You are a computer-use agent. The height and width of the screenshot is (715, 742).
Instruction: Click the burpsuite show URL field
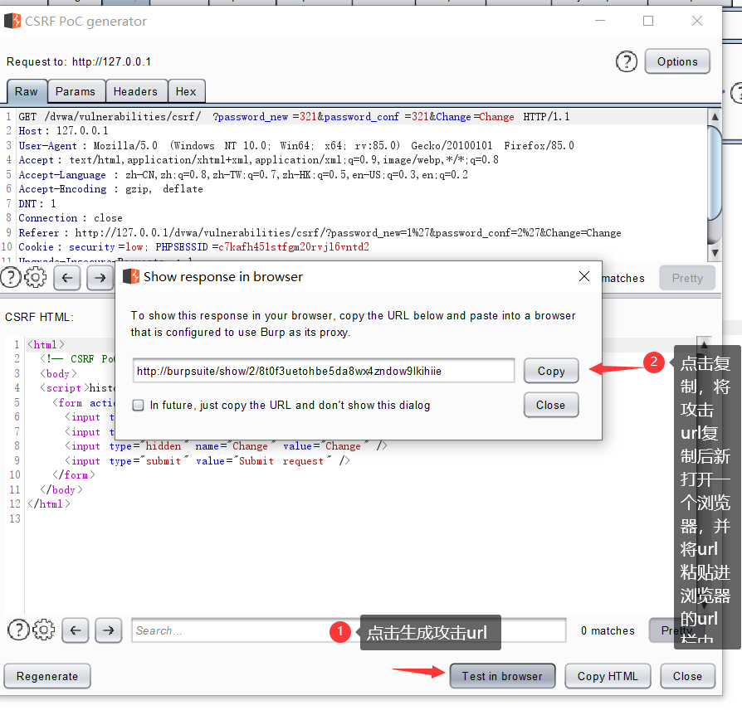click(x=324, y=371)
